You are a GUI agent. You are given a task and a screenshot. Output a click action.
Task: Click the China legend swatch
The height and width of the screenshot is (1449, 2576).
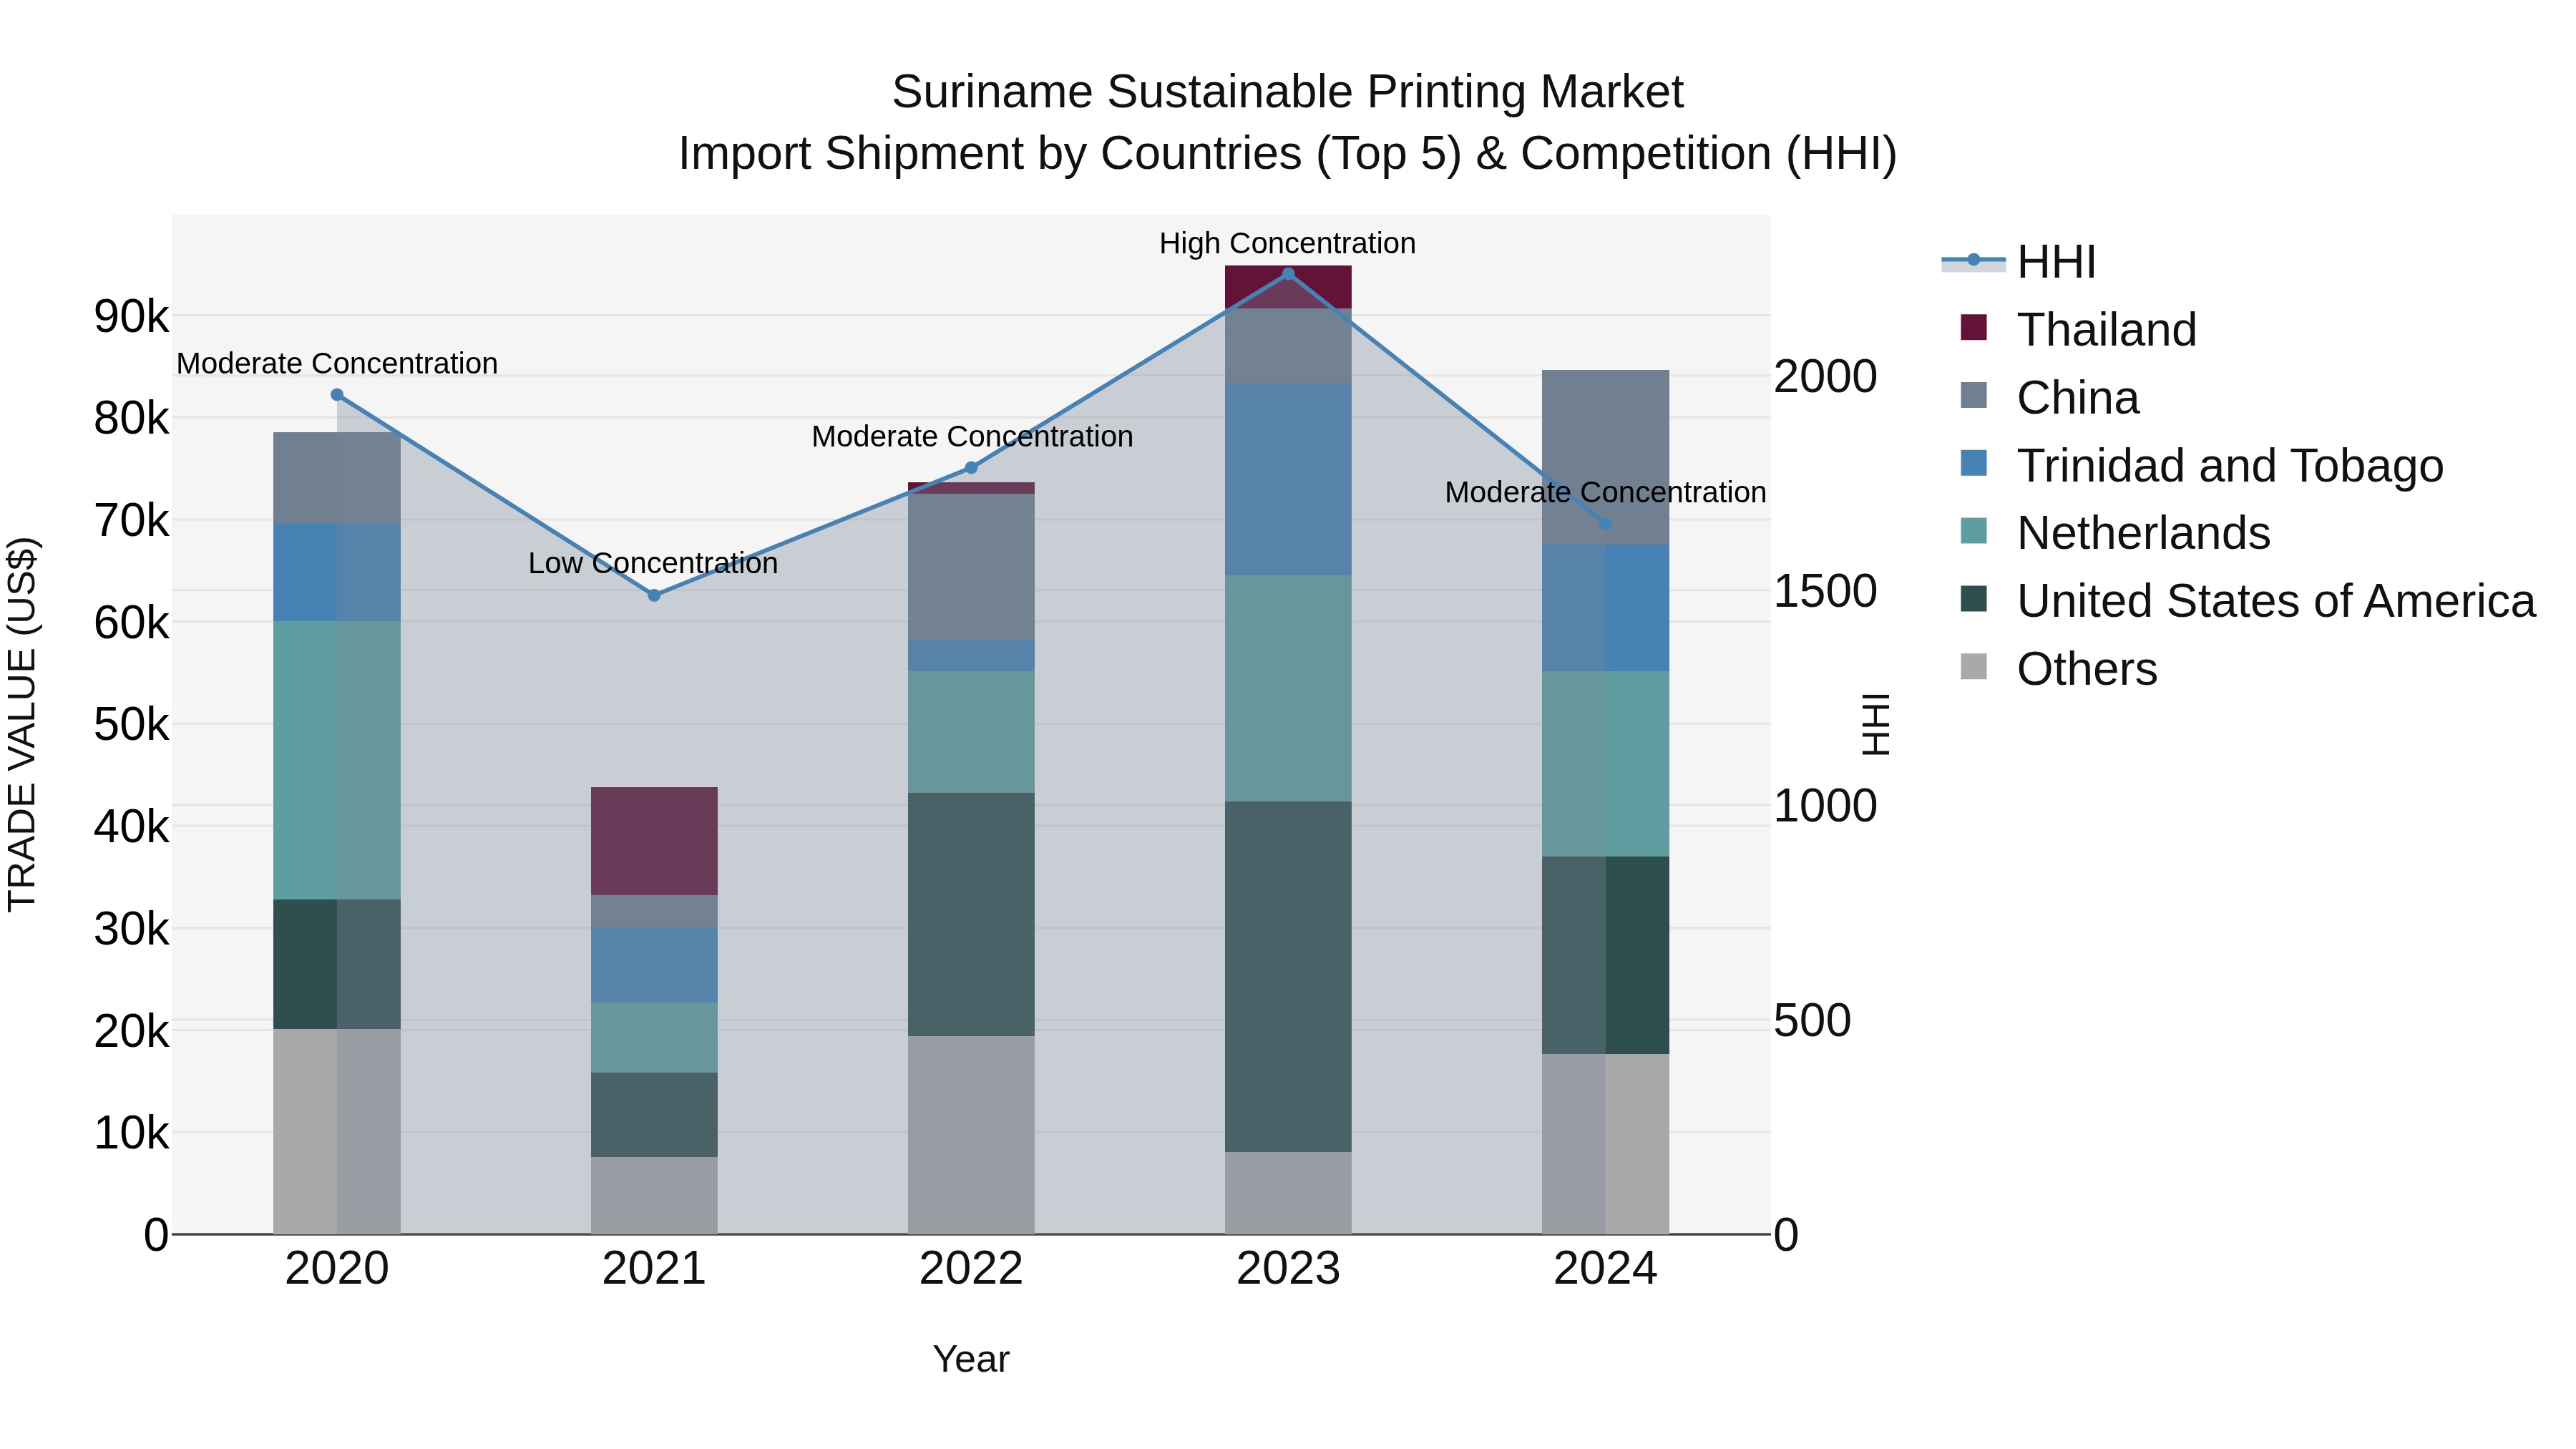[1974, 395]
